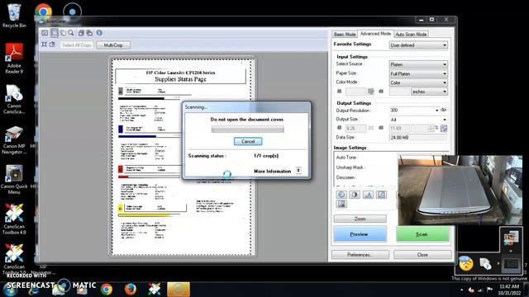Image resolution: width=529 pixels, height=297 pixels.
Task: Expand More Information in Scanning dialog
Action: pyautogui.click(x=298, y=171)
